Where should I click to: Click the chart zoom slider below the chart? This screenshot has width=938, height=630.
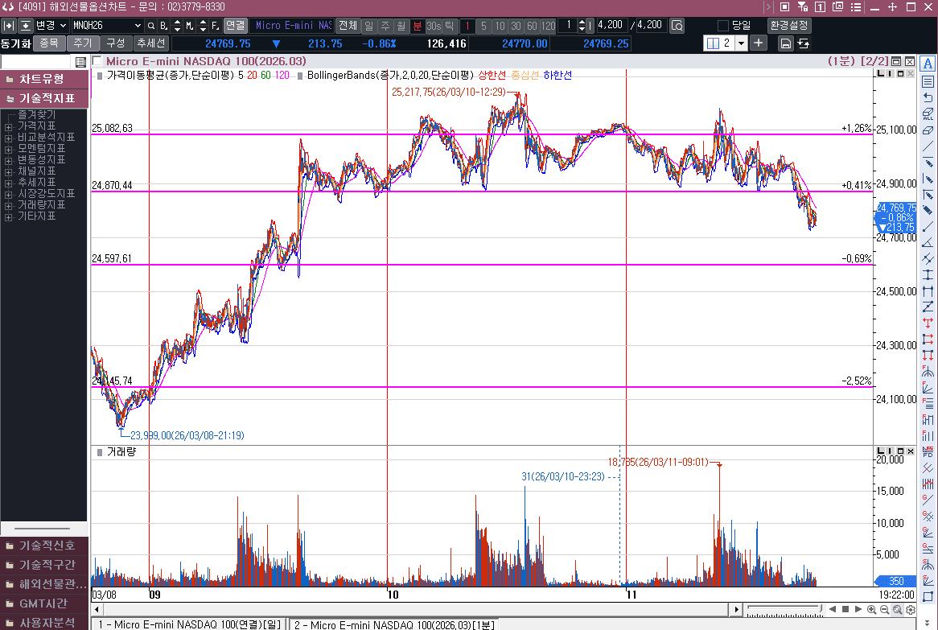coord(780,609)
